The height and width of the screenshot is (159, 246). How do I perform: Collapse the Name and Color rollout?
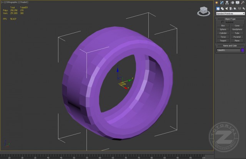(230, 46)
